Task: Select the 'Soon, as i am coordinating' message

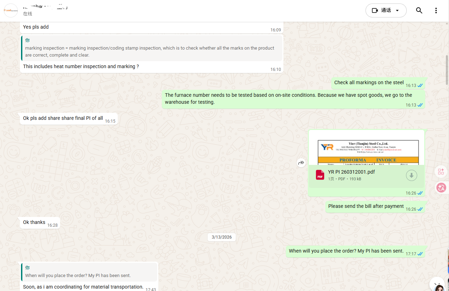Action: coord(83,287)
